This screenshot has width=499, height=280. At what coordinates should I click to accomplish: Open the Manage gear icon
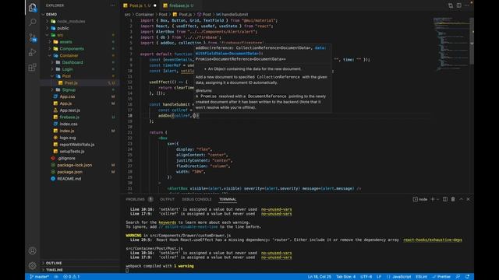[33, 265]
